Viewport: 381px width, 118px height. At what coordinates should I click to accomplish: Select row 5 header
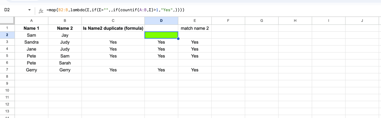(x=7, y=56)
